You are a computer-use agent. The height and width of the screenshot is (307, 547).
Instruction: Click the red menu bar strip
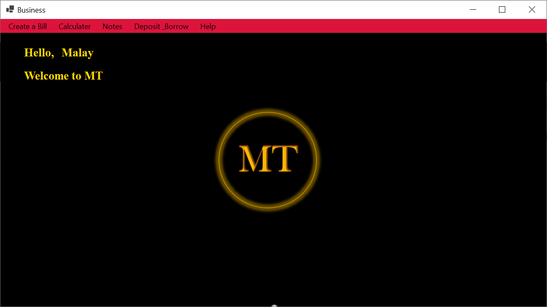[337, 26]
